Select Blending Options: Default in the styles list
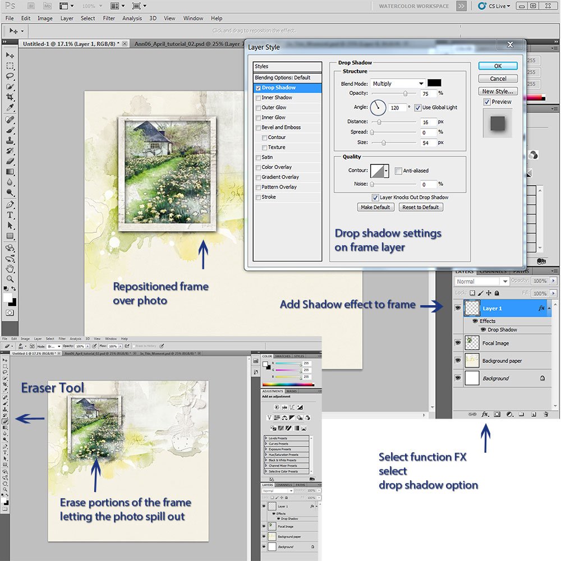Image resolution: width=561 pixels, height=561 pixels. coord(287,77)
